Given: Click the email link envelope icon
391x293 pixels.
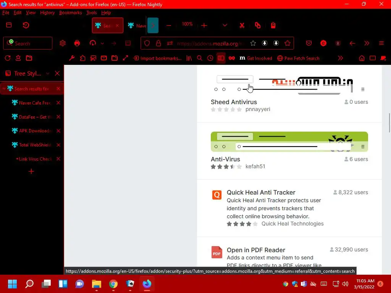Looking at the screenshot, I should (x=104, y=58).
